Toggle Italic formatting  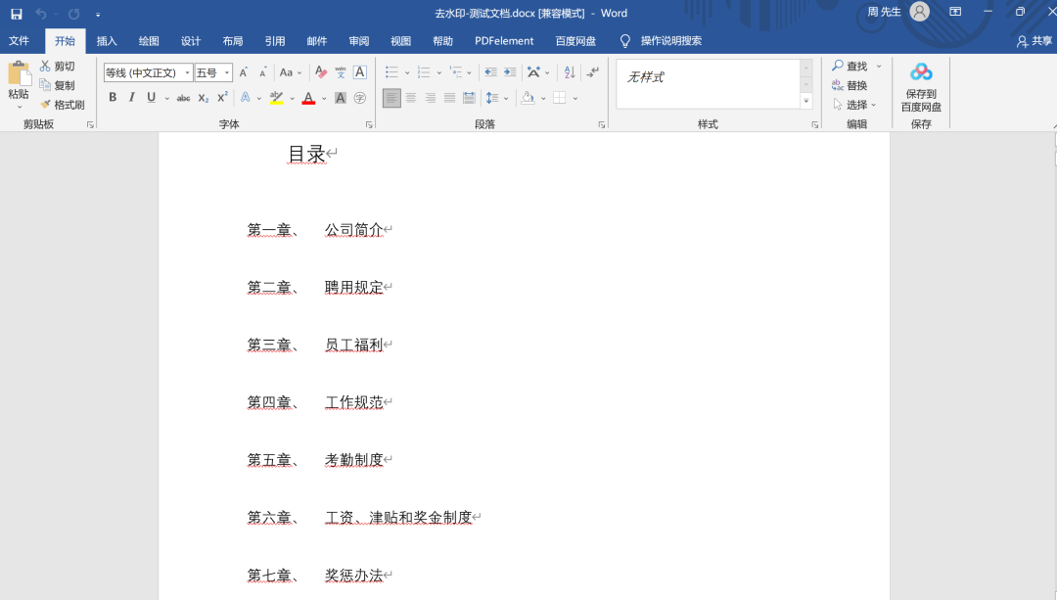coord(131,98)
